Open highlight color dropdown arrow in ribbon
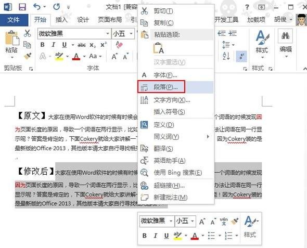 point(67,57)
